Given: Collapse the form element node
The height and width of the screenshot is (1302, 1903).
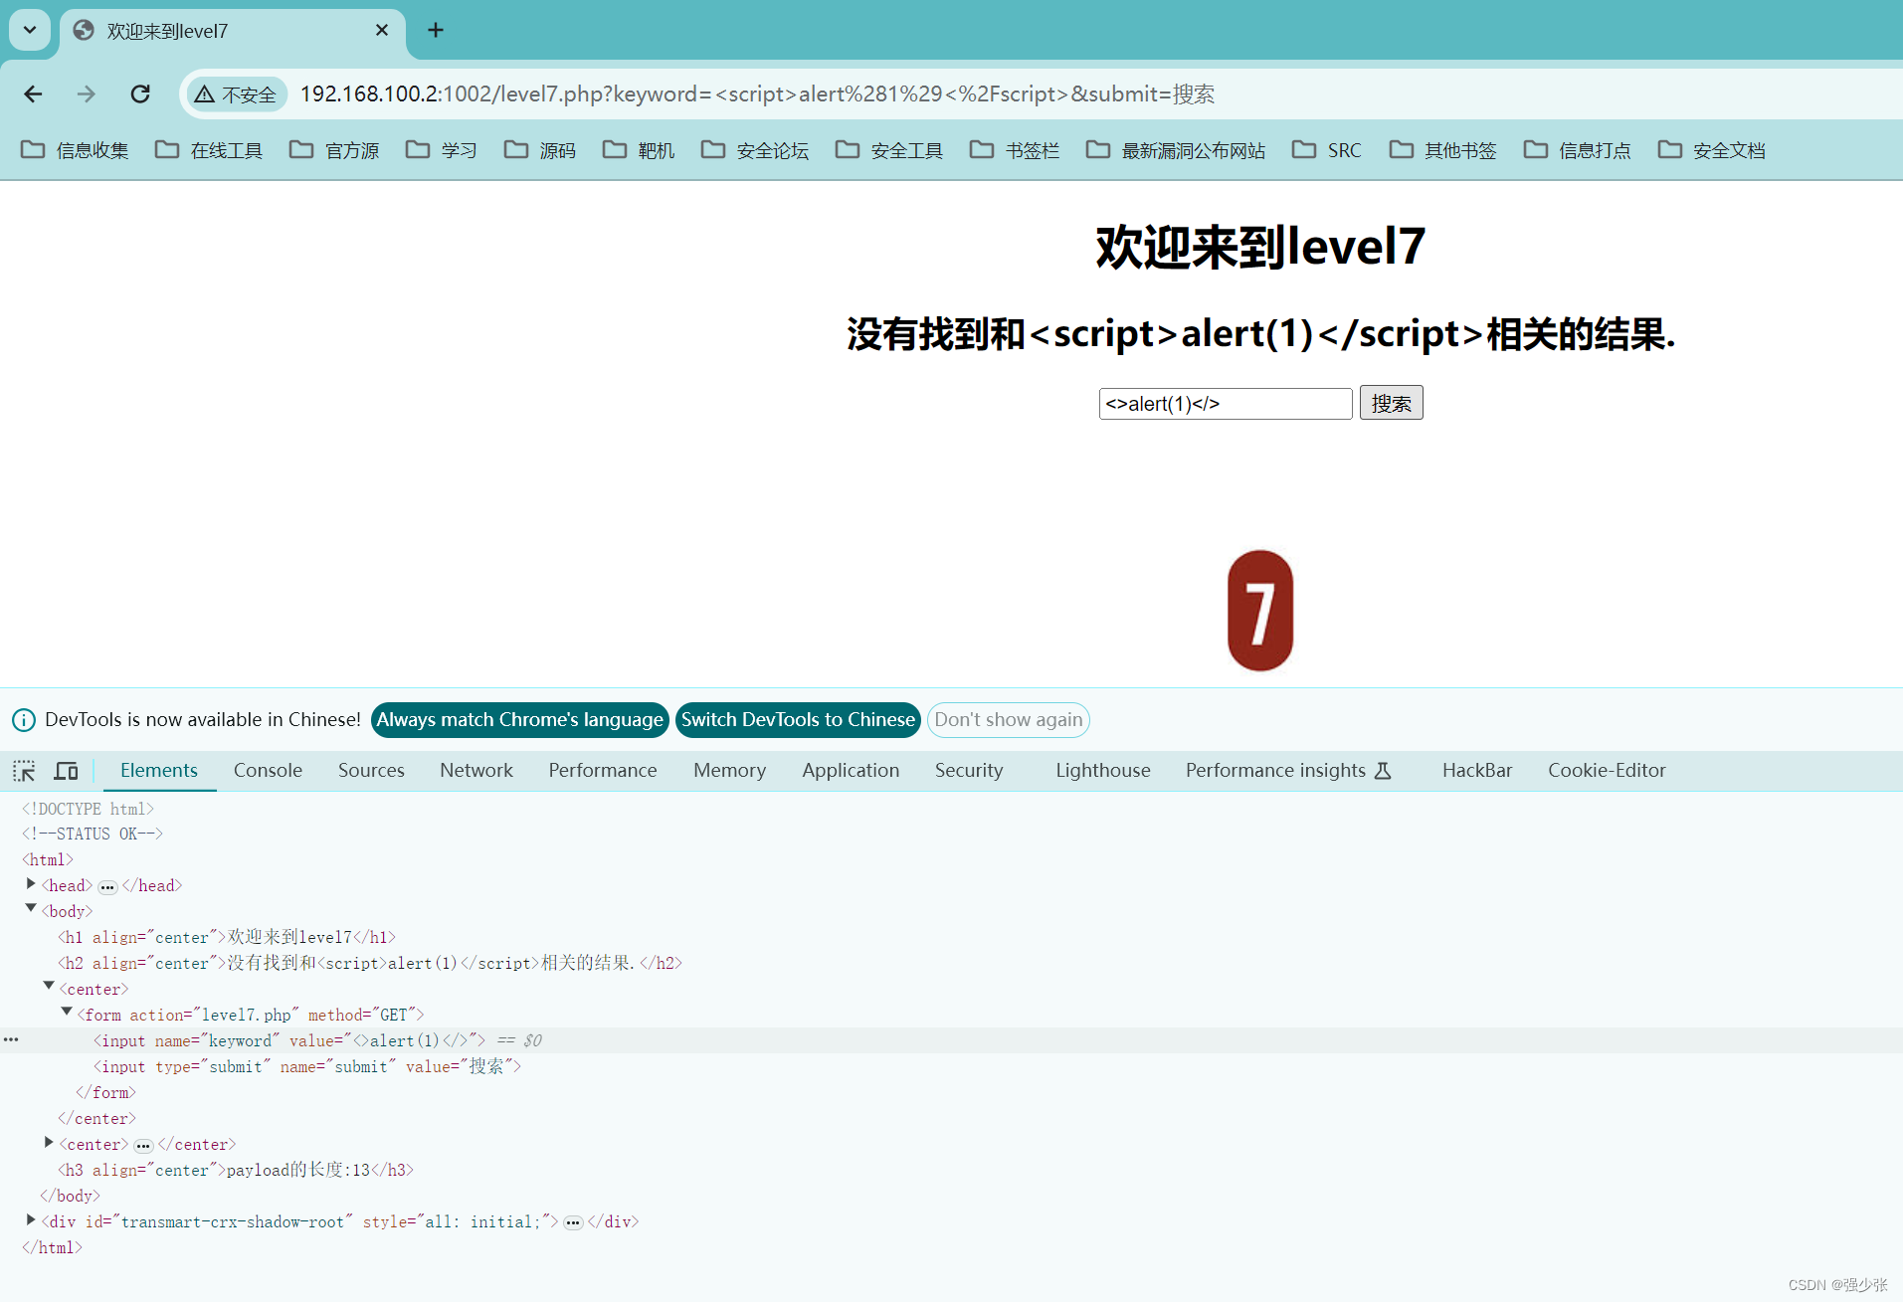Looking at the screenshot, I should click(67, 1012).
